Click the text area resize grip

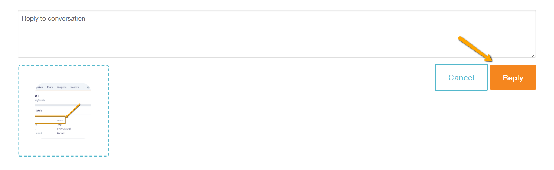coord(533,55)
